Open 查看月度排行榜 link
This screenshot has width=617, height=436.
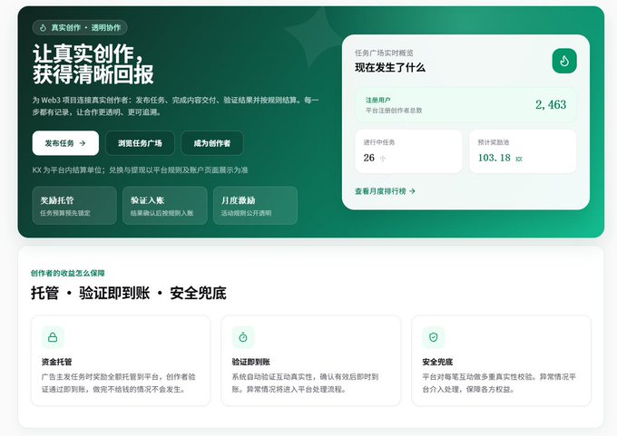pos(385,191)
